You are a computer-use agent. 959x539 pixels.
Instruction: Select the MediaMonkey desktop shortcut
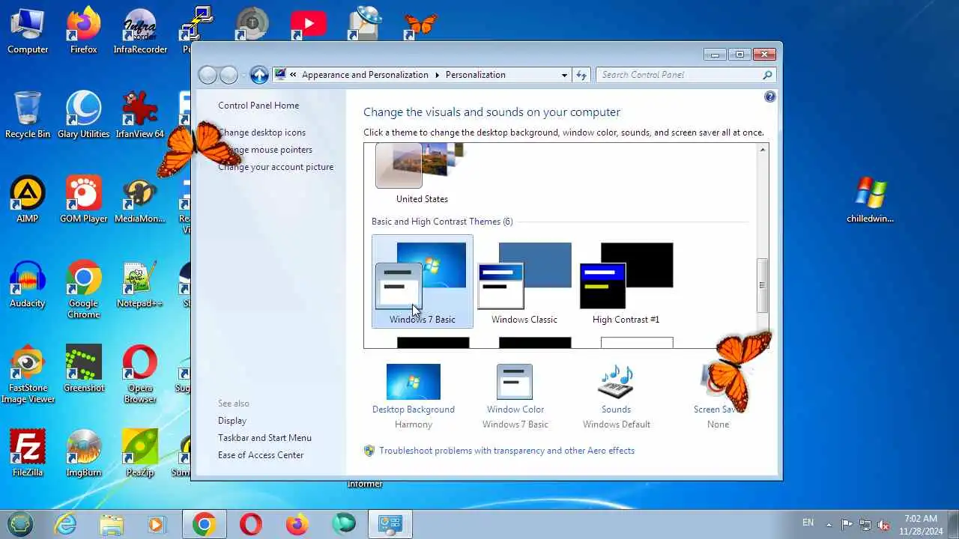pyautogui.click(x=140, y=201)
